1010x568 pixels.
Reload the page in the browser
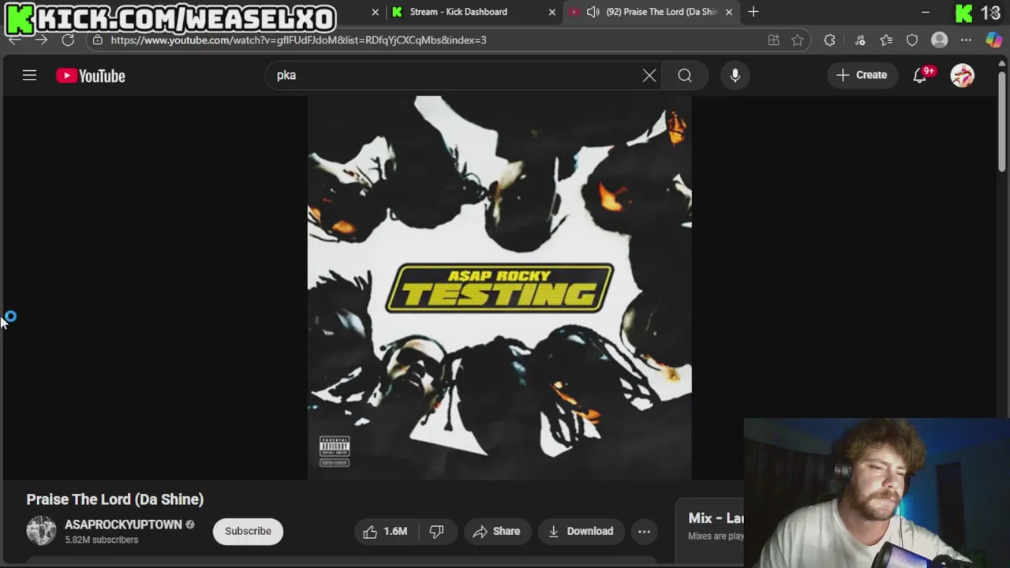click(x=68, y=39)
